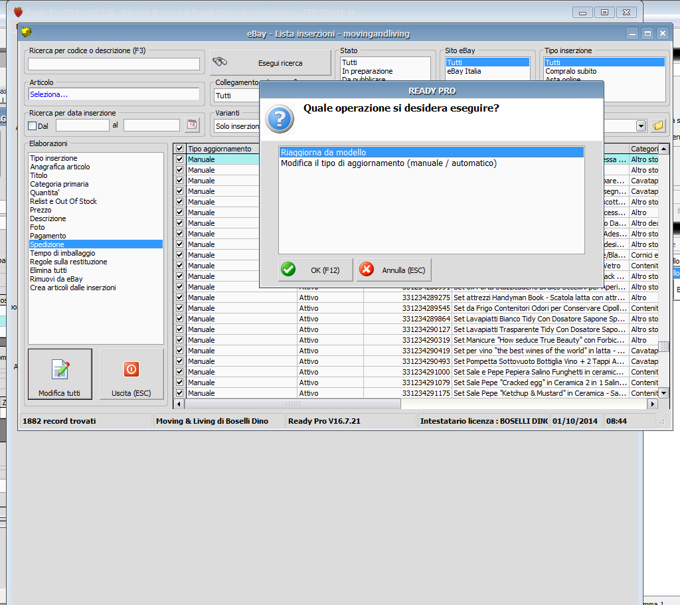
Task: Select Quantita' in Elaborazioni list
Action: [96, 193]
